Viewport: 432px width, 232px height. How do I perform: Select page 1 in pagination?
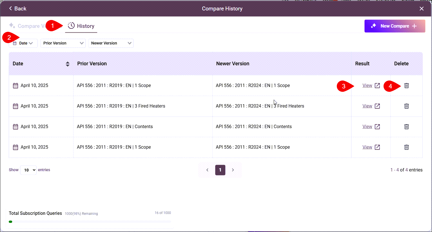220,170
